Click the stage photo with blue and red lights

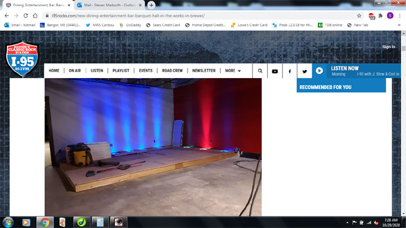[153, 147]
